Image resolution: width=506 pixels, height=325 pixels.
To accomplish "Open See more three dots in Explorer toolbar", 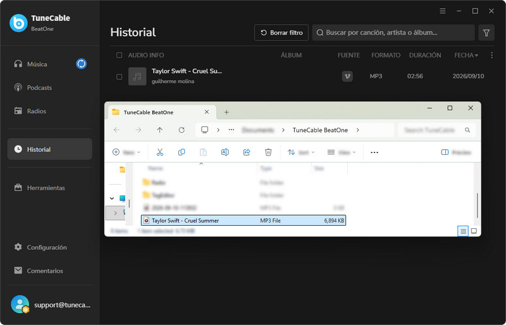I will pyautogui.click(x=374, y=152).
